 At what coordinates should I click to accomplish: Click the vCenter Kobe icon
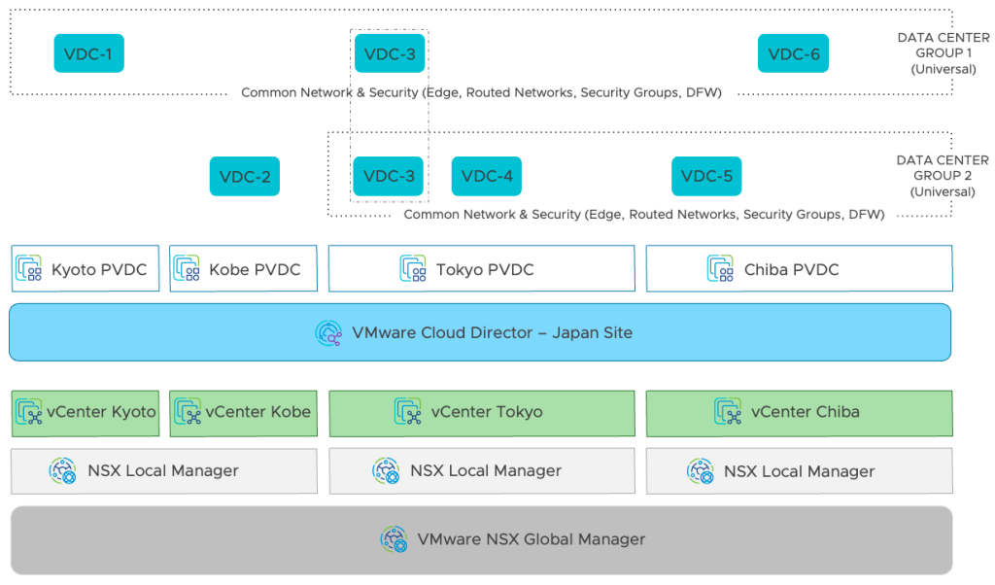(188, 411)
